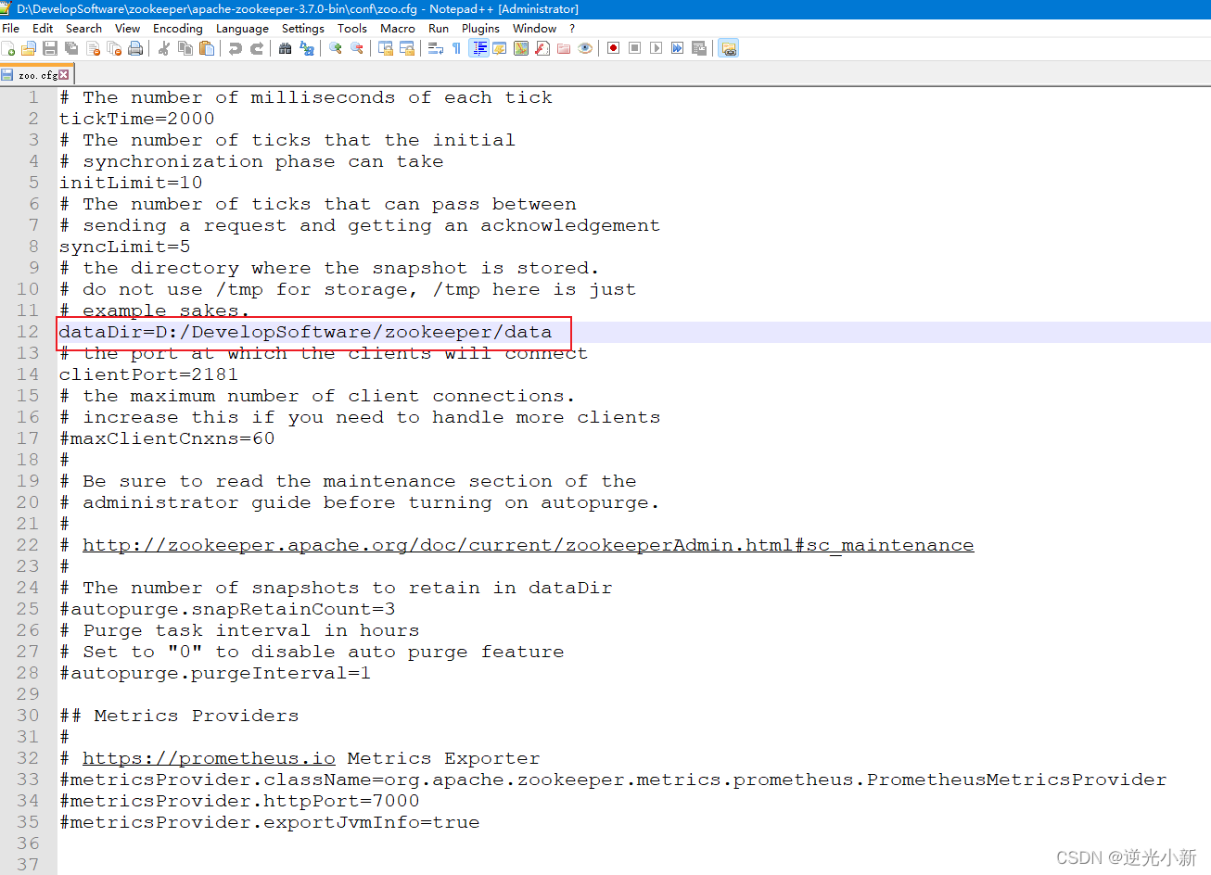The width and height of the screenshot is (1211, 875).
Task: Click in the dataDir=D:/DevelopSoftware/zookeeper/data line
Action: click(305, 332)
